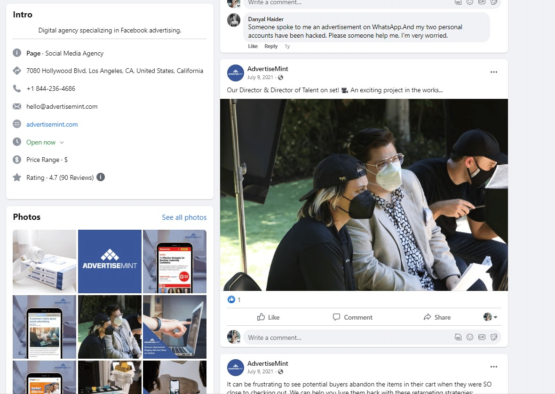Share the Director on set post

437,317
